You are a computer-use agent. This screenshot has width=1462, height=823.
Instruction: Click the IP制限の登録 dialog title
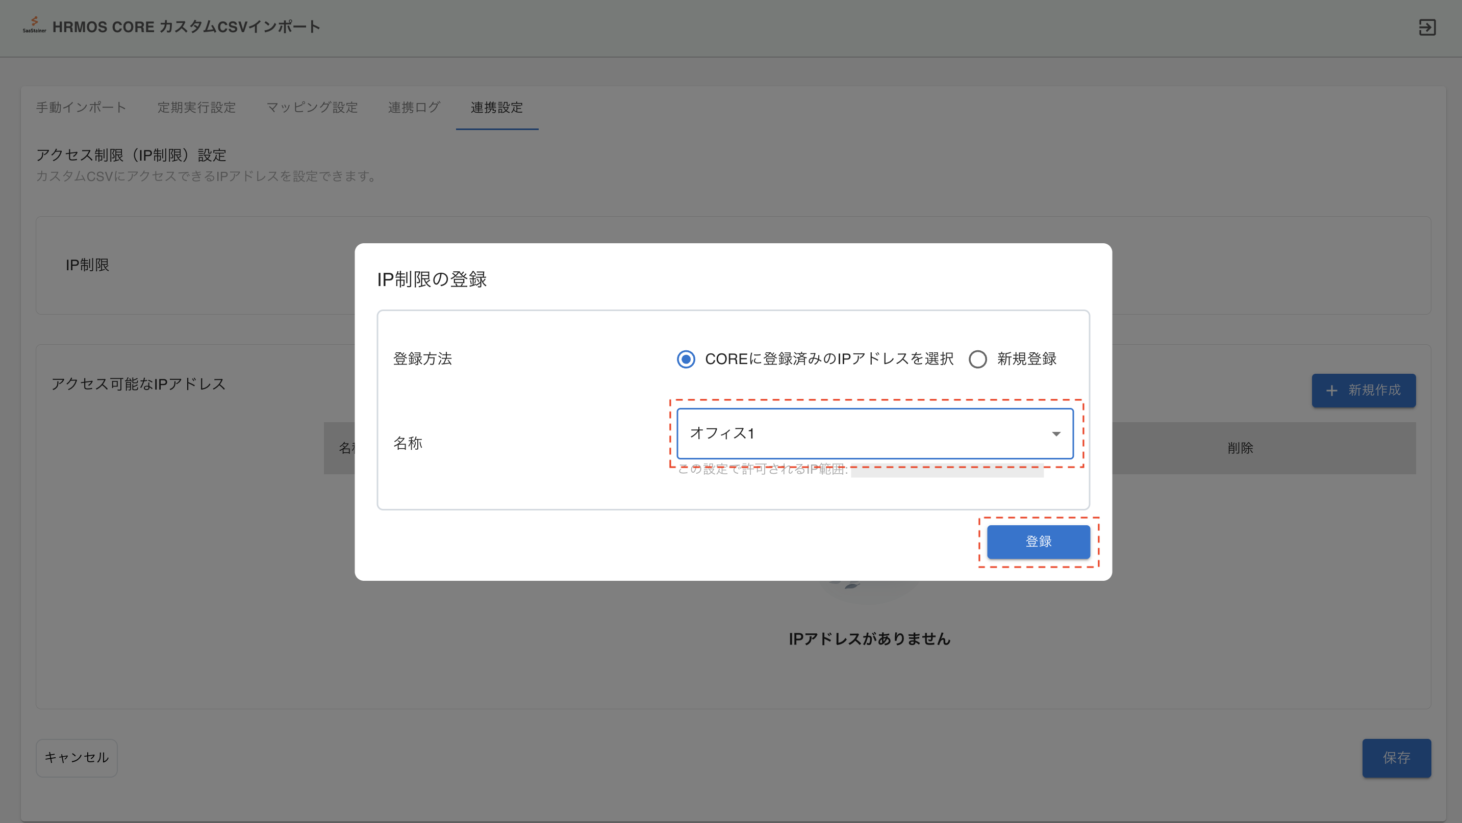tap(432, 279)
